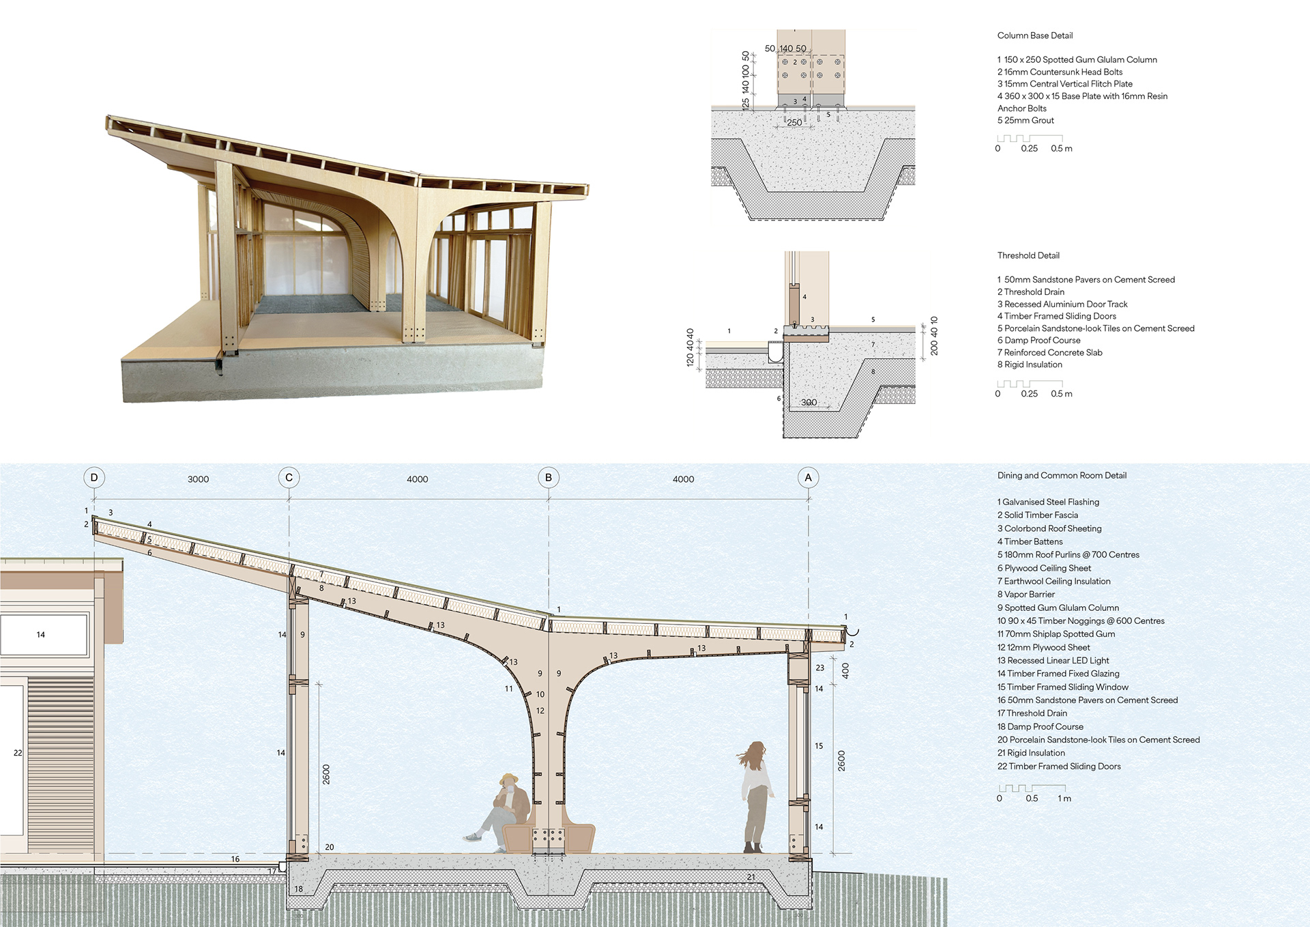Select legend entry Colorbond Roof Sheeting
Viewport: 1310px width, 927px height.
tap(1049, 528)
